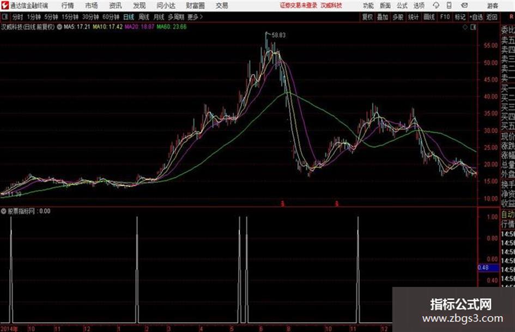Click the 标记 mark toolbar button

460,17
